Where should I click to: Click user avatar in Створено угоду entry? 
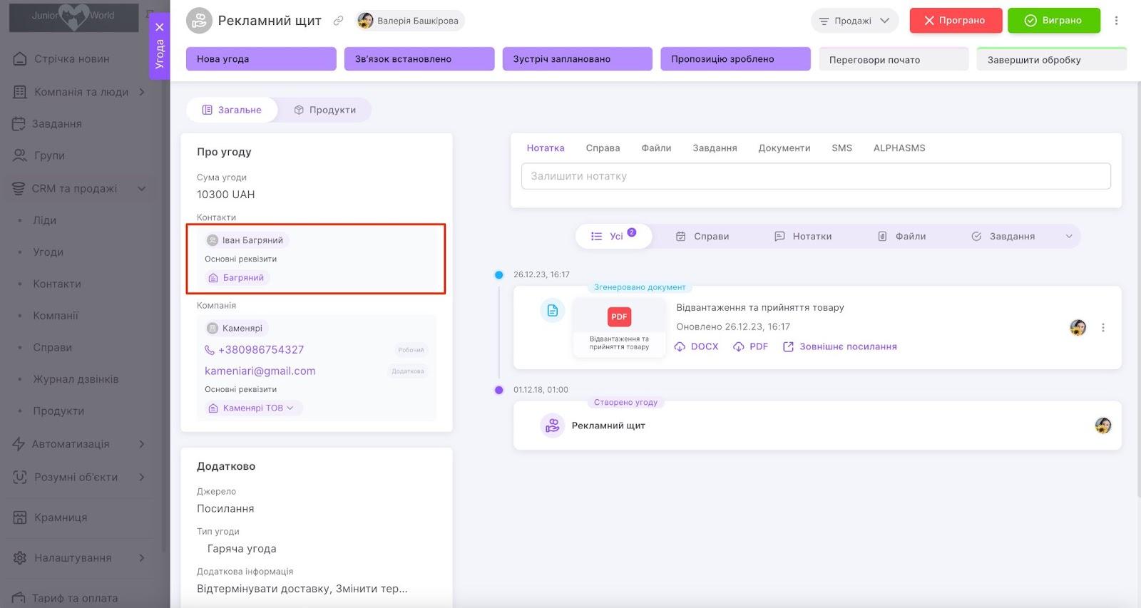tap(1103, 426)
